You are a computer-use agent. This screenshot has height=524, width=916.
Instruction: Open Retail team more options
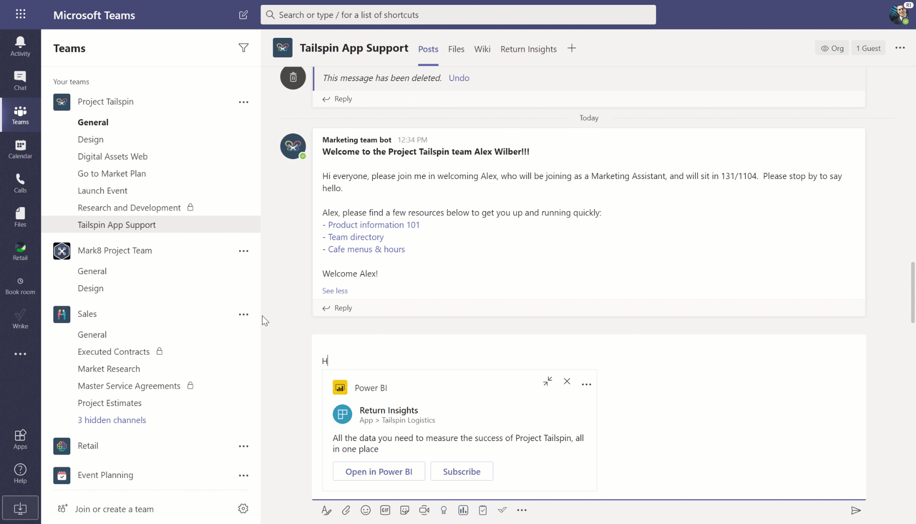(x=244, y=446)
